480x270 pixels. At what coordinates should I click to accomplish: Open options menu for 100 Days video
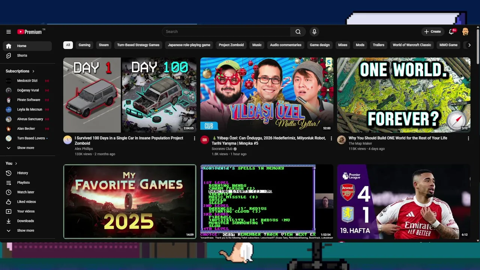[194, 138]
